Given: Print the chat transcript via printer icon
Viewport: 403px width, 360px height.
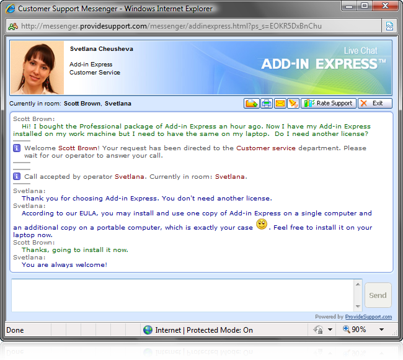Looking at the screenshot, I should click(x=267, y=104).
